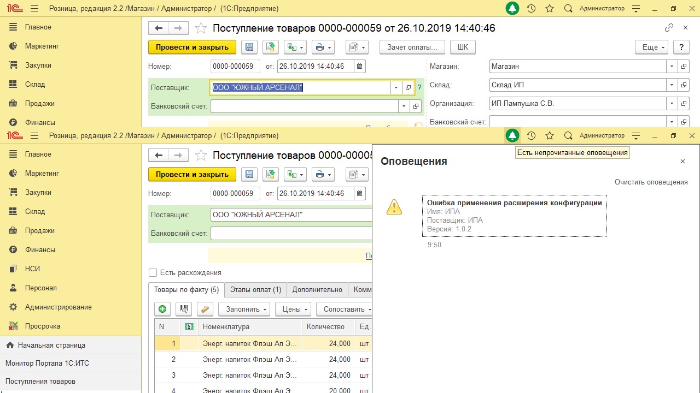Viewport: 700px width, 393px height.
Task: Click Провести и закрыть in the upper window
Action: click(192, 47)
